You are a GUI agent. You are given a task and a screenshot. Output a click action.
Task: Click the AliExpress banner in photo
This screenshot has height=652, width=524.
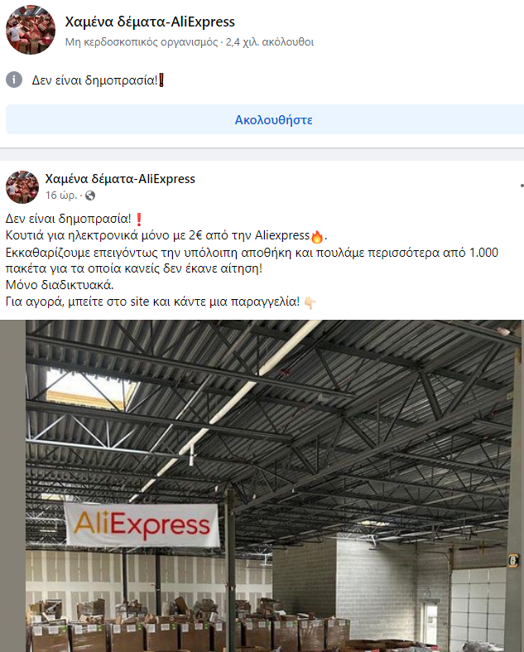click(x=142, y=524)
